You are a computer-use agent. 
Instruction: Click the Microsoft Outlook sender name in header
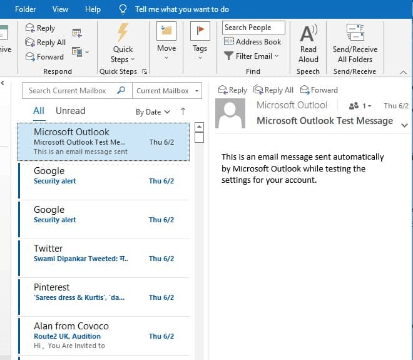click(292, 105)
